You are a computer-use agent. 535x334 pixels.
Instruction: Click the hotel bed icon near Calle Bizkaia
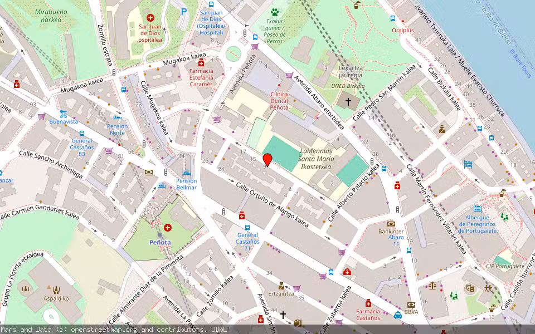click(x=468, y=165)
